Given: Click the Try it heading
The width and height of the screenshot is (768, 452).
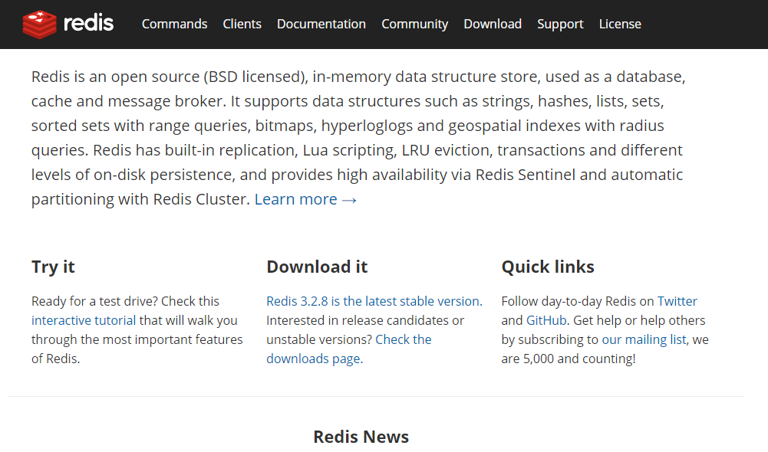Looking at the screenshot, I should pos(53,267).
